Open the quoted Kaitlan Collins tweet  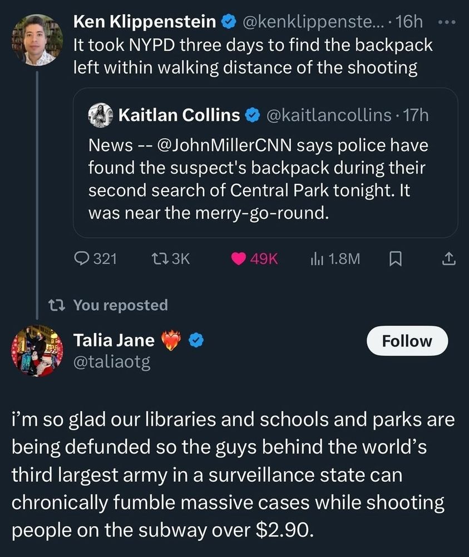[265, 178]
